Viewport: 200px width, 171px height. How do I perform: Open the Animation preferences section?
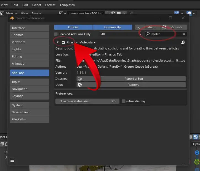(30, 64)
